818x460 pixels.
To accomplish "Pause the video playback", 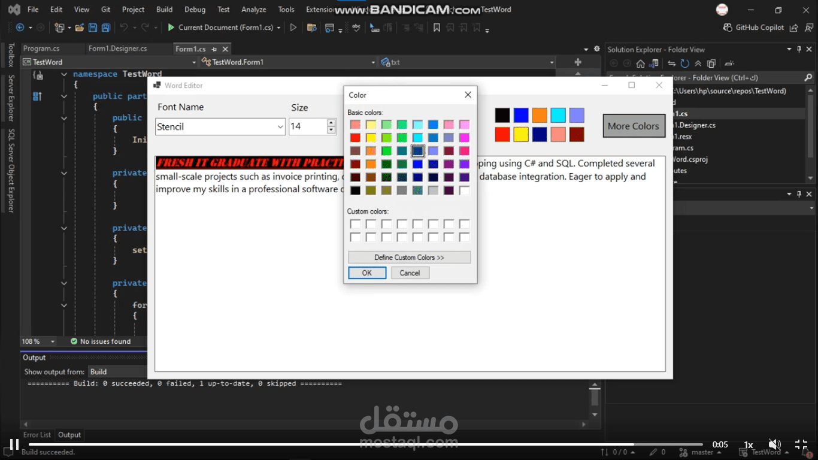I will click(x=14, y=444).
